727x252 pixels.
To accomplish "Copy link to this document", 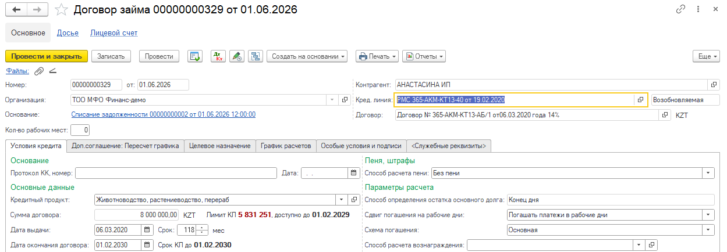I will (x=680, y=10).
